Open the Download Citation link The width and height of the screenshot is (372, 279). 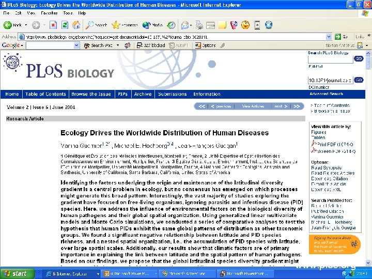[329, 178]
